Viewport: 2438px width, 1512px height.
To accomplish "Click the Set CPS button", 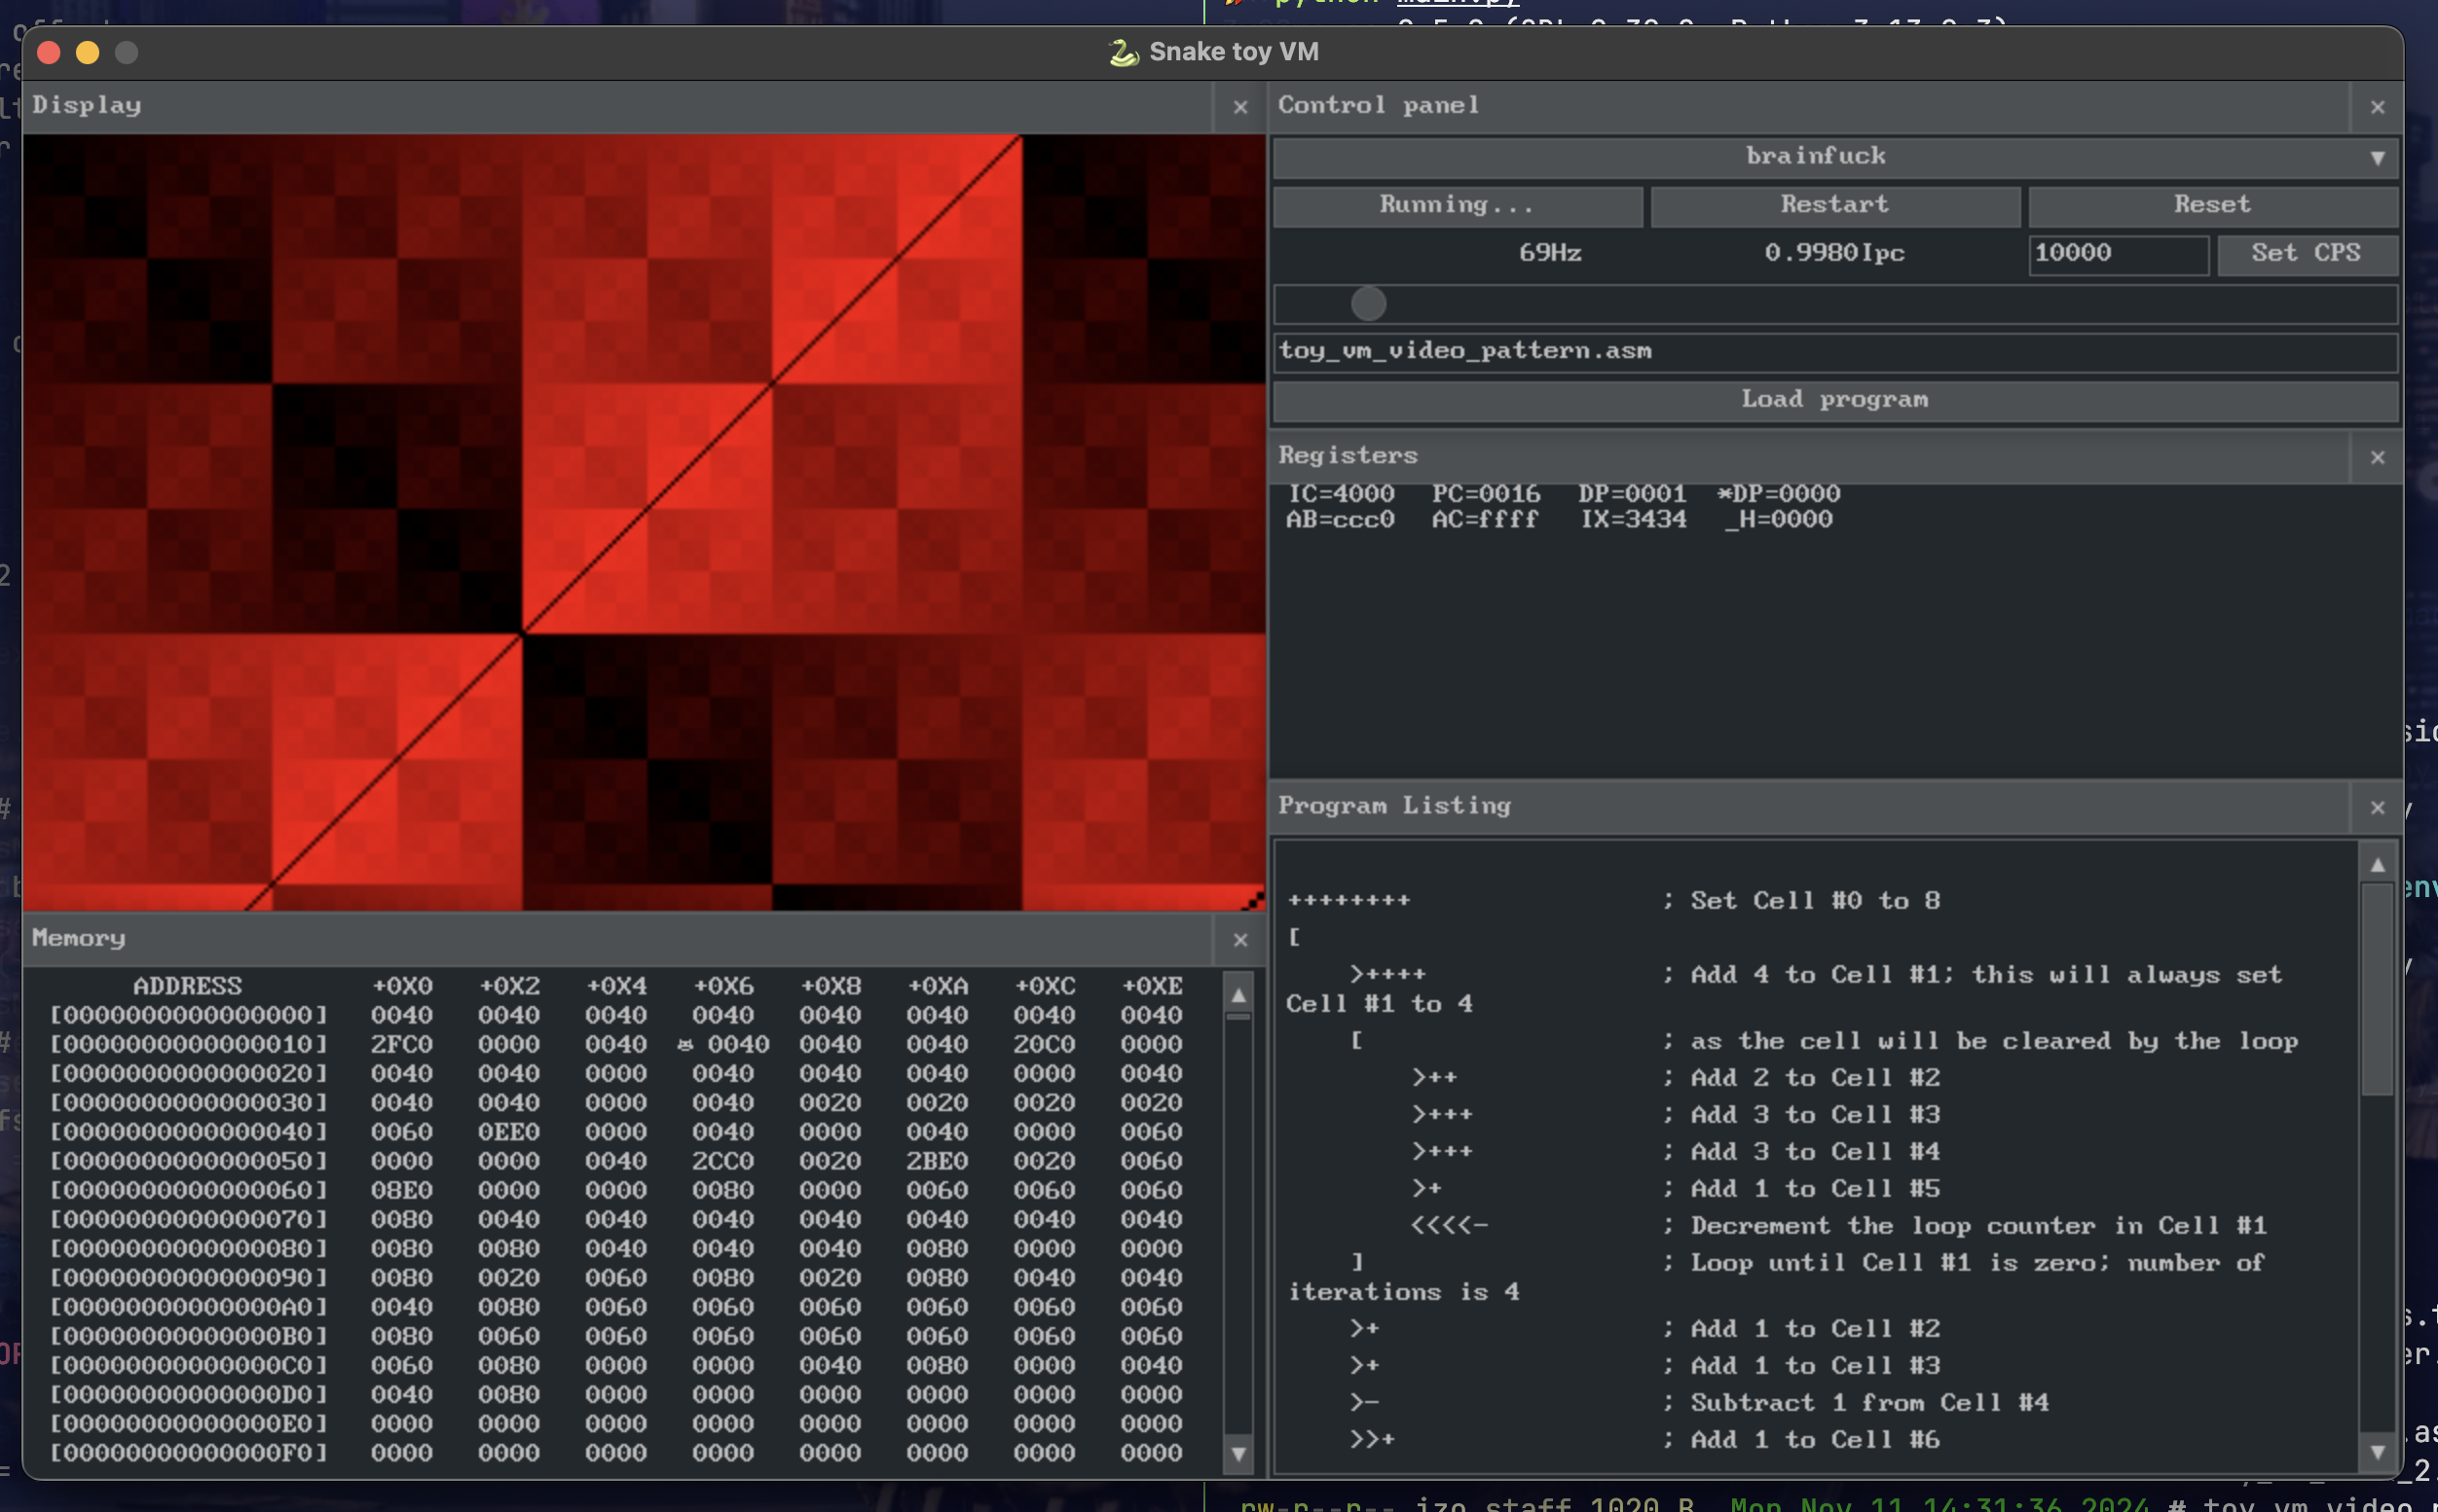I will point(2307,254).
